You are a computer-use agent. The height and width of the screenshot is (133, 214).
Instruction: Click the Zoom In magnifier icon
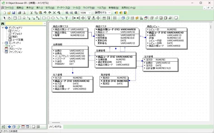[x=67, y=13]
